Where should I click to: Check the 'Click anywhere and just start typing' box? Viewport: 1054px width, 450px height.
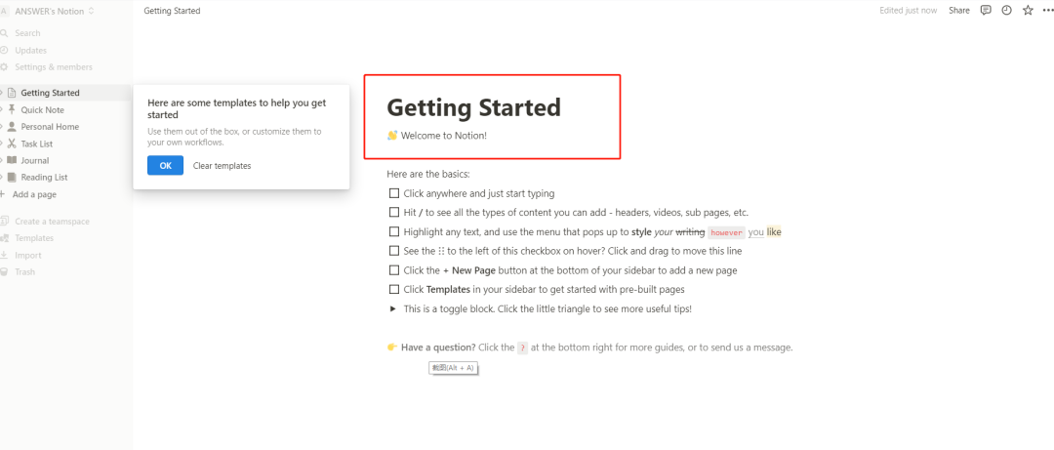(x=394, y=193)
